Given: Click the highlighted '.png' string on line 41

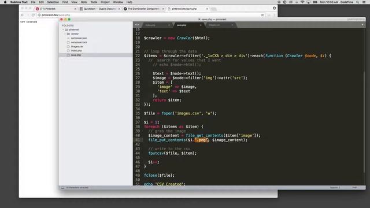Looking at the screenshot, I should click(202, 140).
